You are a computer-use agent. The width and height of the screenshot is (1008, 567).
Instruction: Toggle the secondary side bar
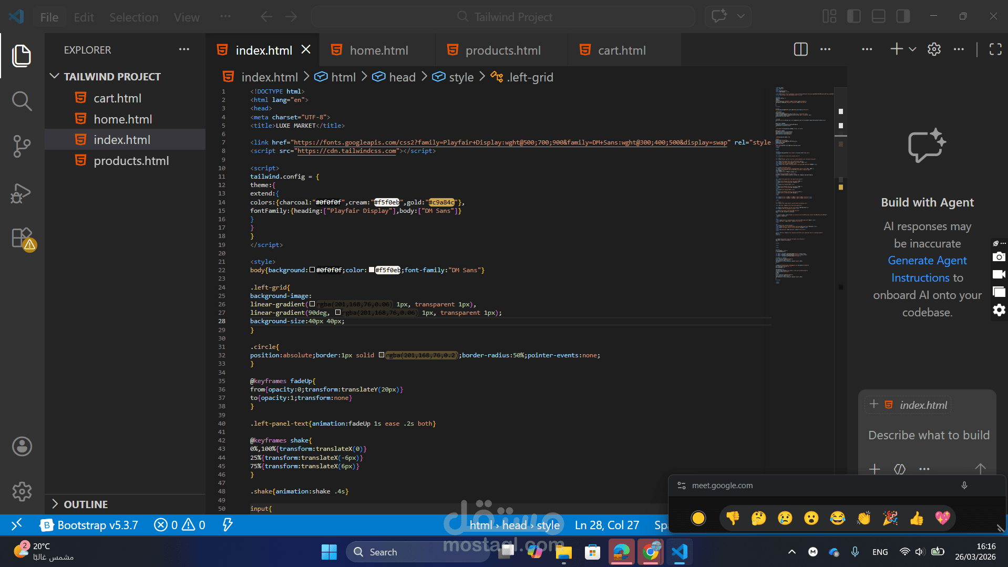click(903, 16)
